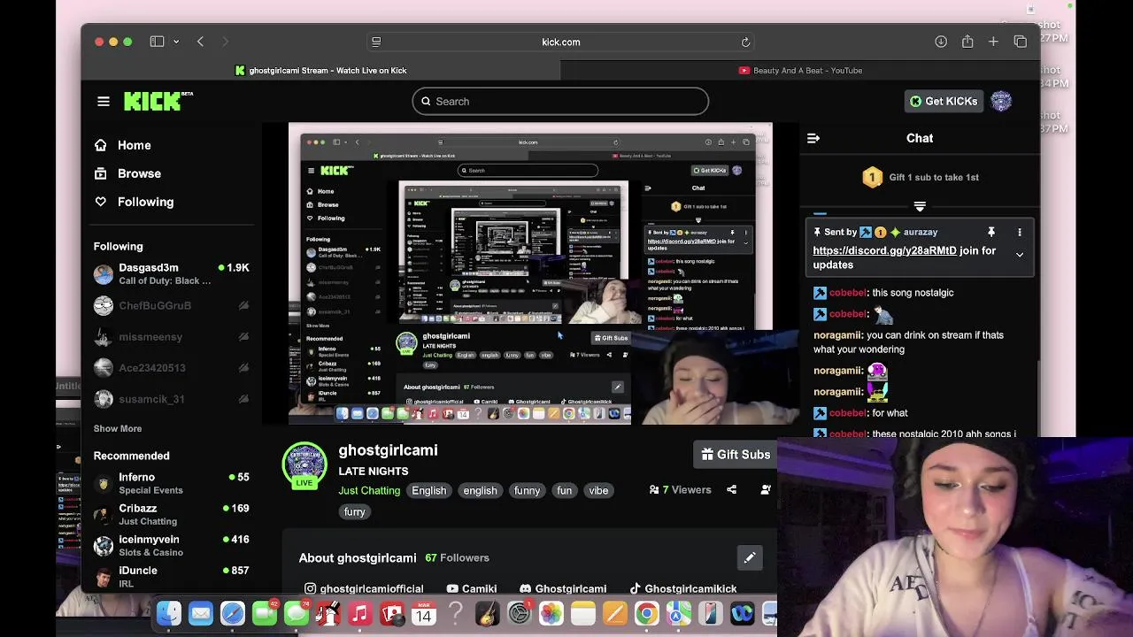Open Mail from the Dock
The height and width of the screenshot is (637, 1133).
201,613
